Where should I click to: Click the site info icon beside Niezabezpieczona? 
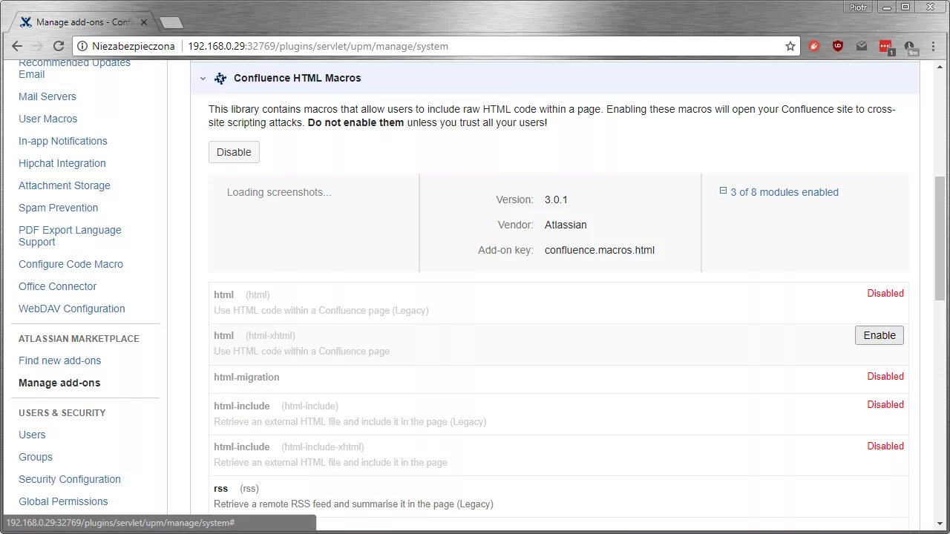[x=82, y=46]
